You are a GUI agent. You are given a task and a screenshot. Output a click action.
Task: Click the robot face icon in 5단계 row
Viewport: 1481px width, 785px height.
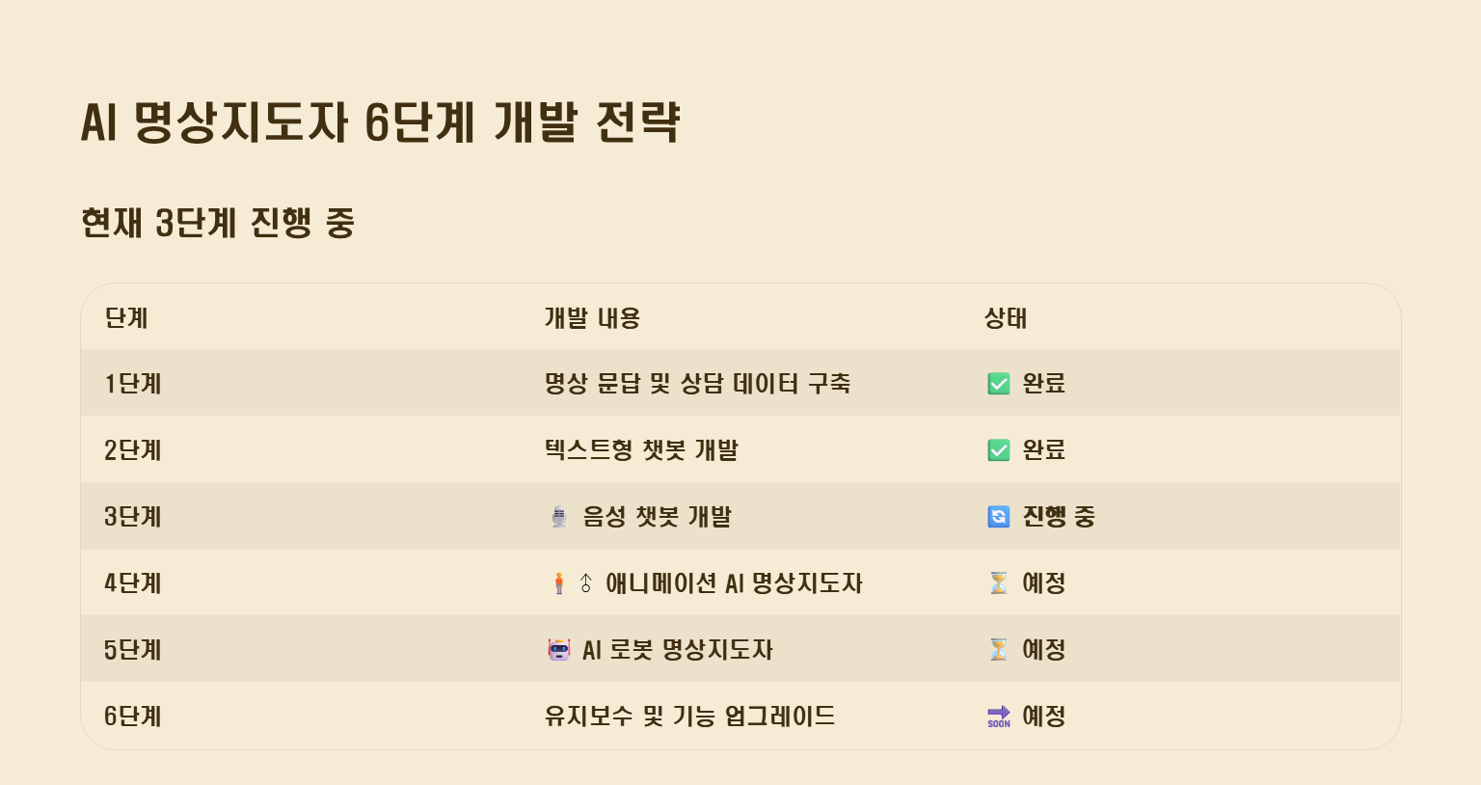[559, 650]
